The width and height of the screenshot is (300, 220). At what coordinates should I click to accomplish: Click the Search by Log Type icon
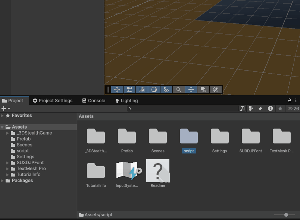click(x=270, y=109)
